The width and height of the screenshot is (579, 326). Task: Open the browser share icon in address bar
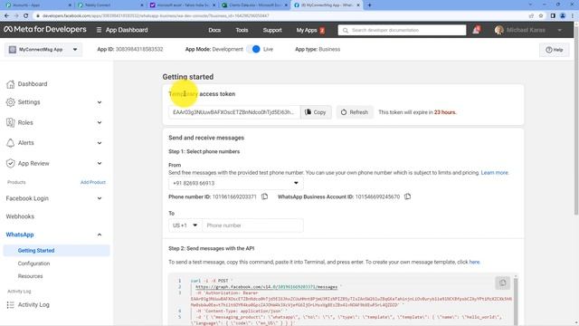pyautogui.click(x=531, y=16)
